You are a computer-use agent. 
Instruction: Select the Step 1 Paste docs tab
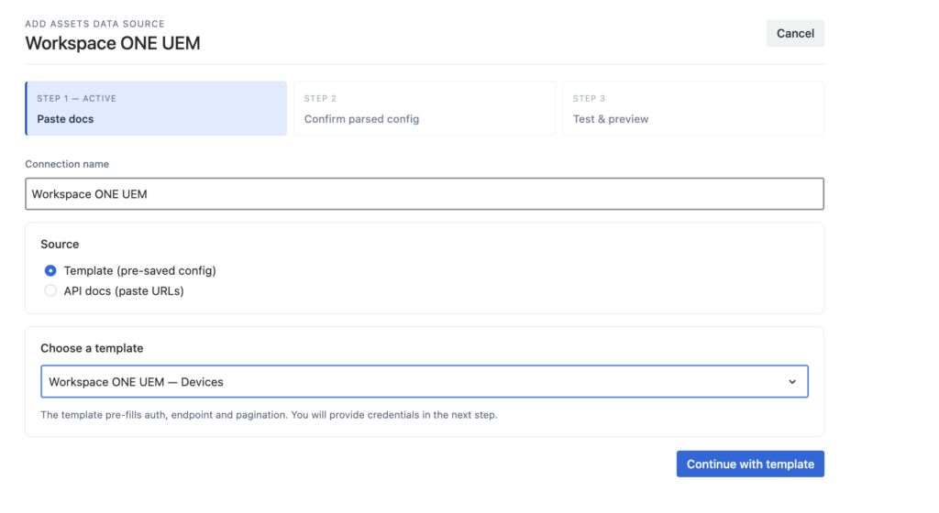(x=156, y=108)
